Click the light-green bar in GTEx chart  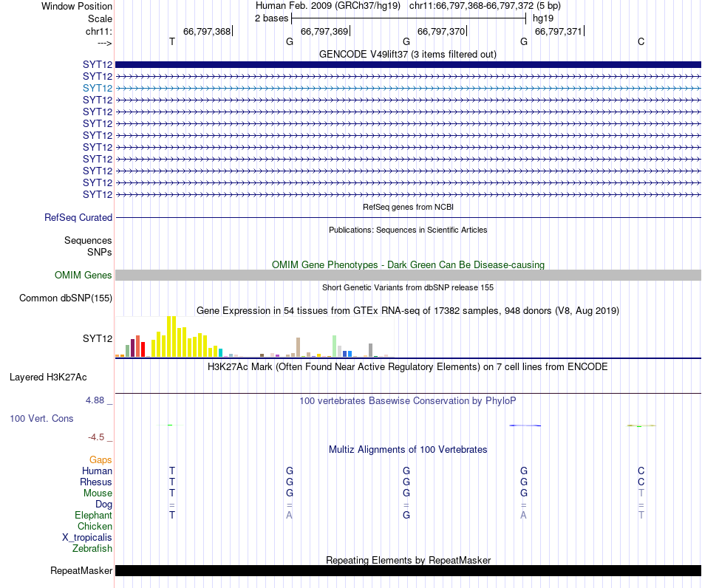pyautogui.click(x=334, y=346)
